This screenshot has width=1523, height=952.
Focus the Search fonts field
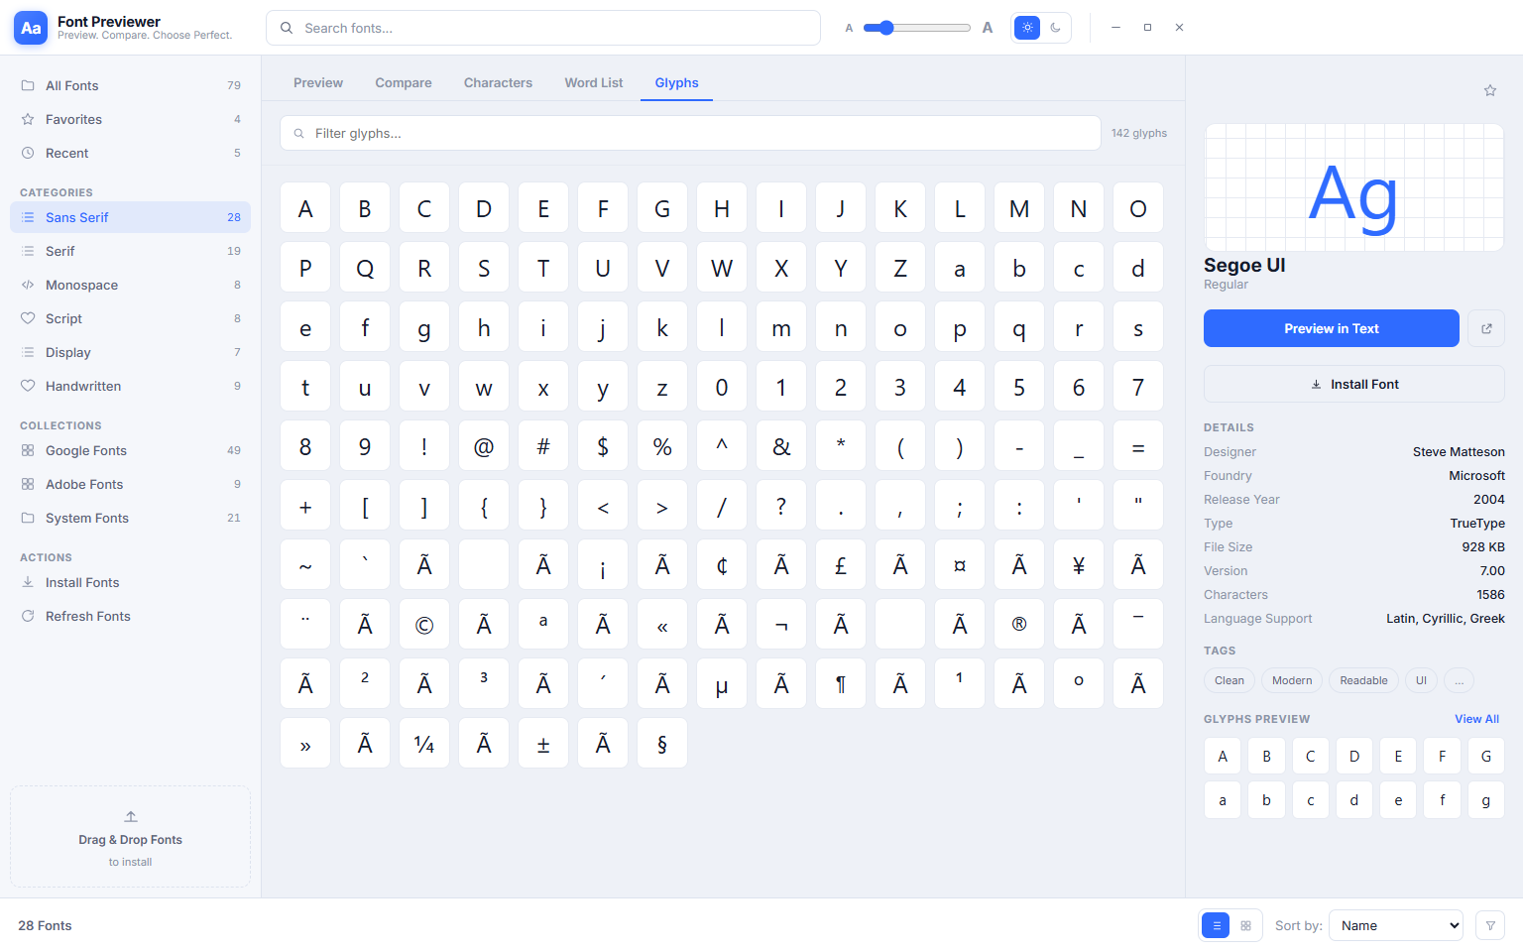[x=543, y=28]
